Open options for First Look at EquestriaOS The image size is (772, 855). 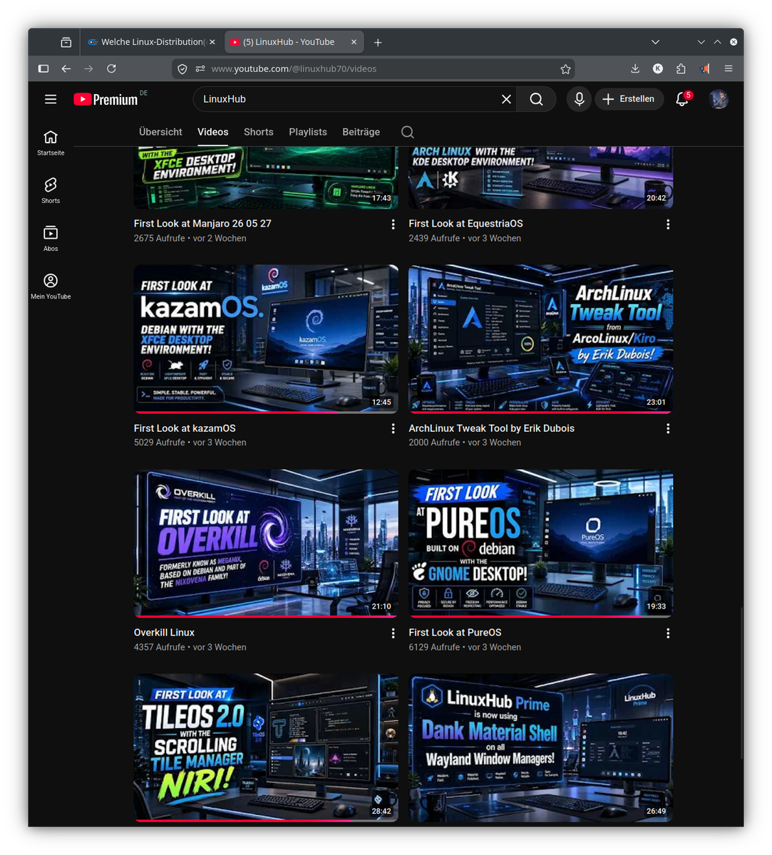668,224
